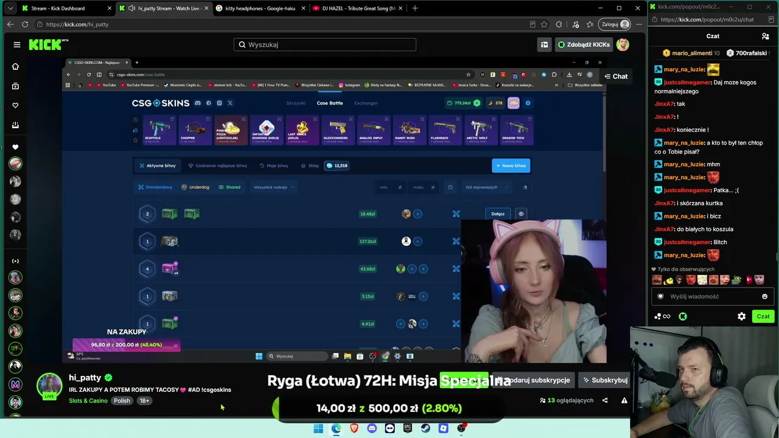779x438 pixels.
Task: Click the hi_patty channel name
Action: (x=85, y=378)
